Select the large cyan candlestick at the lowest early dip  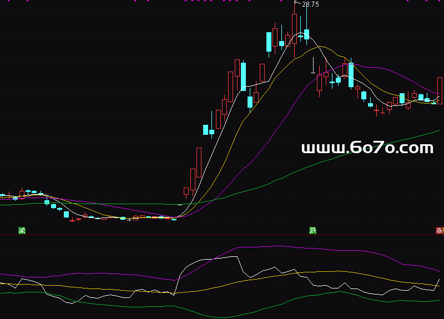pyautogui.click(x=66, y=214)
